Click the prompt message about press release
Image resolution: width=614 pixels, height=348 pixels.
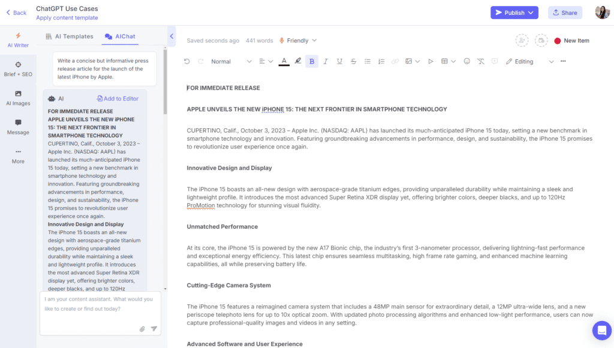pos(104,69)
